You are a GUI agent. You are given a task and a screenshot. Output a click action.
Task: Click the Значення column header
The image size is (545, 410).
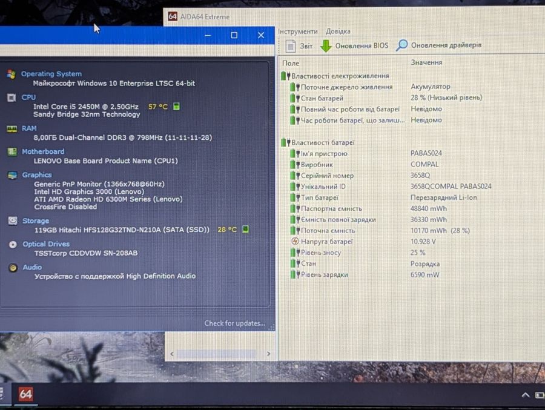pos(426,62)
